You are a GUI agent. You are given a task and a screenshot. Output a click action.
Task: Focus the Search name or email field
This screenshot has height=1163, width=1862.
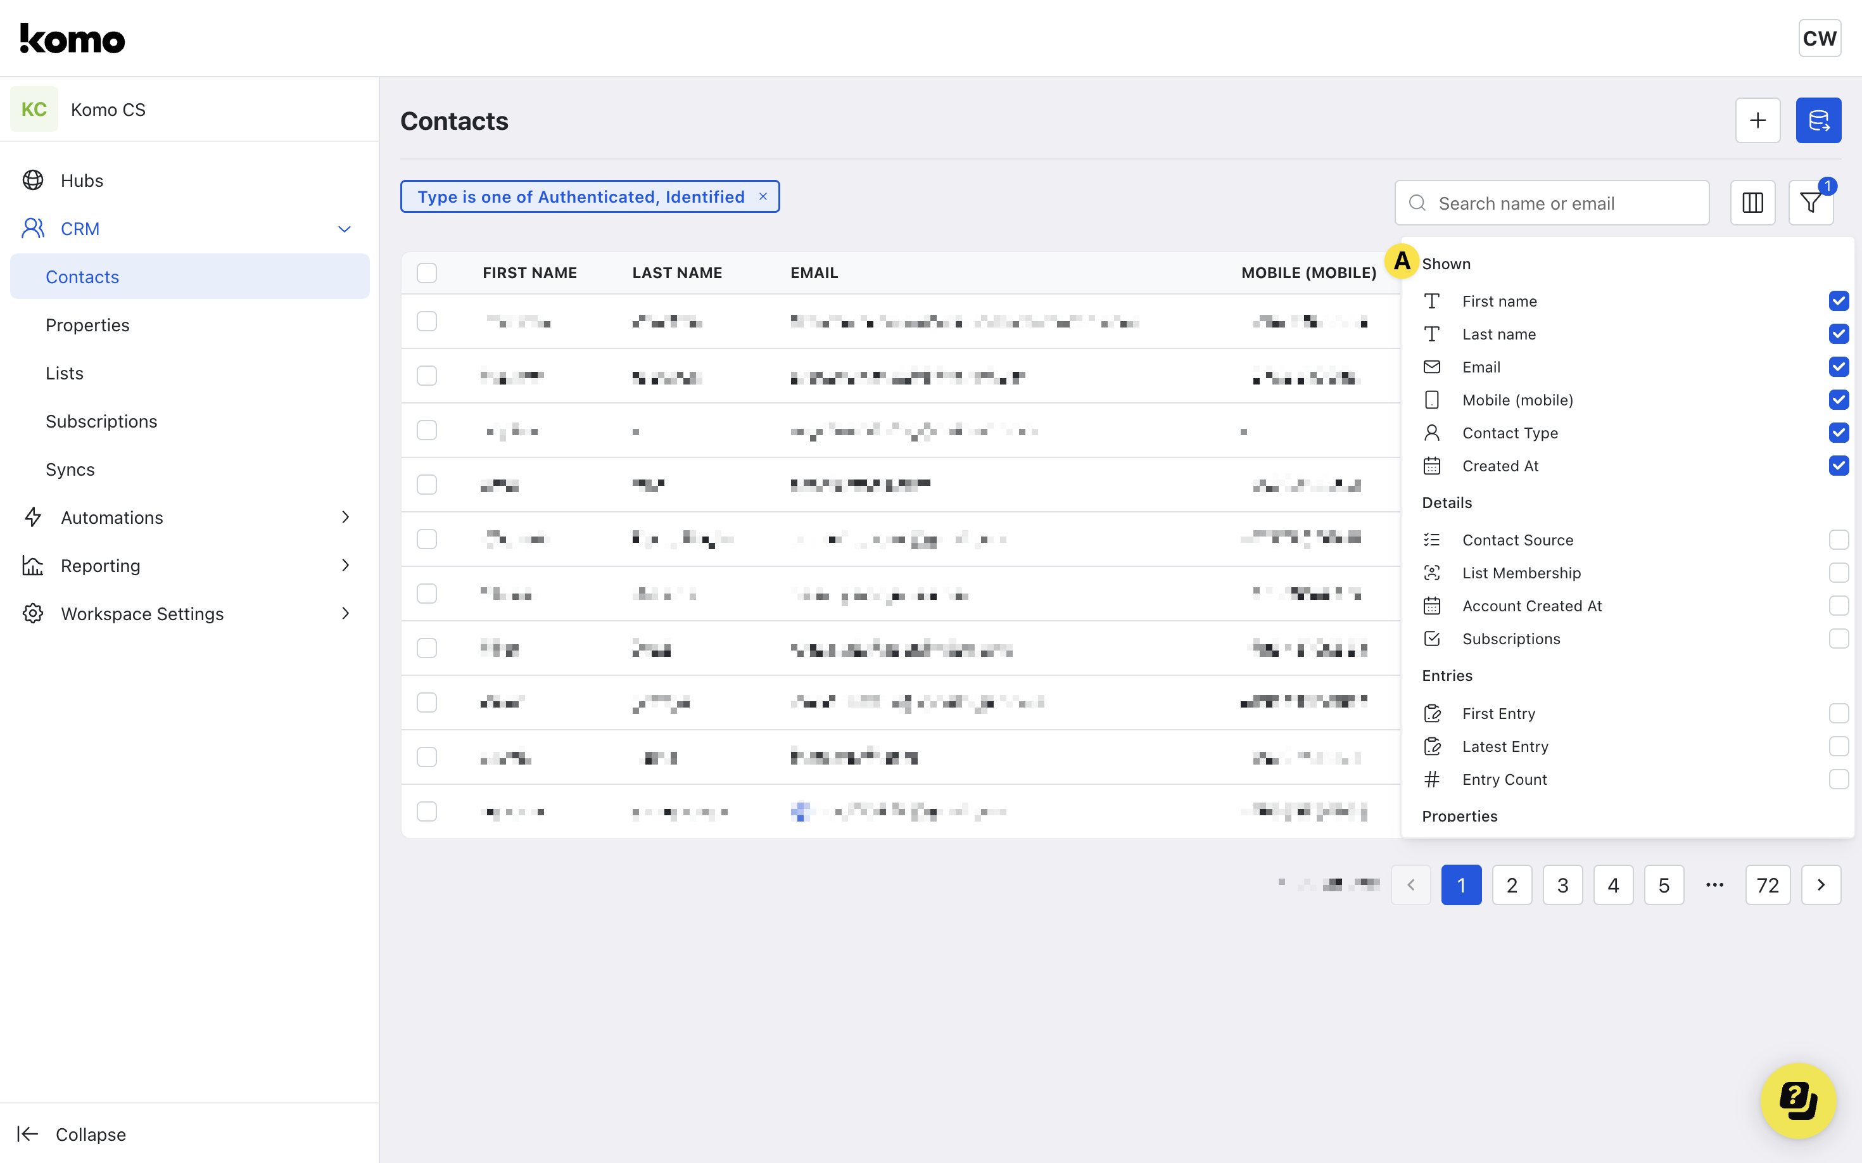(x=1561, y=203)
